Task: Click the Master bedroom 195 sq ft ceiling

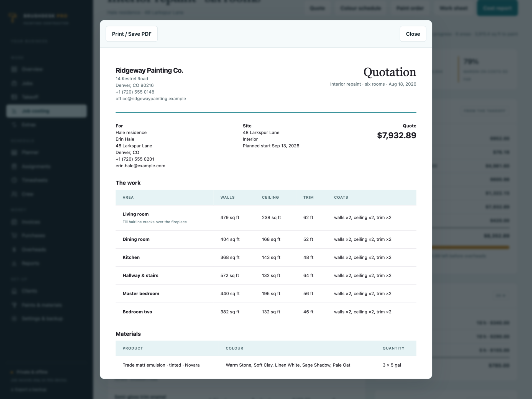Action: pos(271,293)
